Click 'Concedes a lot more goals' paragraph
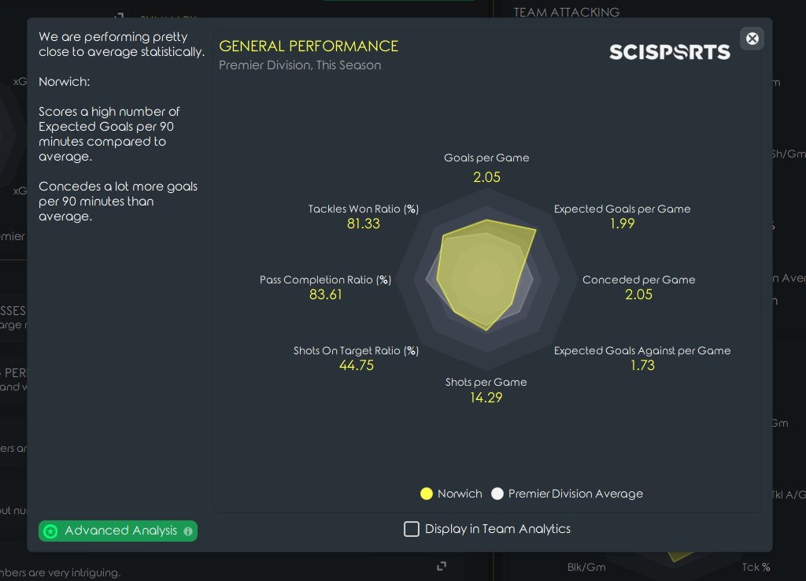Screen dimensions: 806x581 coord(118,201)
